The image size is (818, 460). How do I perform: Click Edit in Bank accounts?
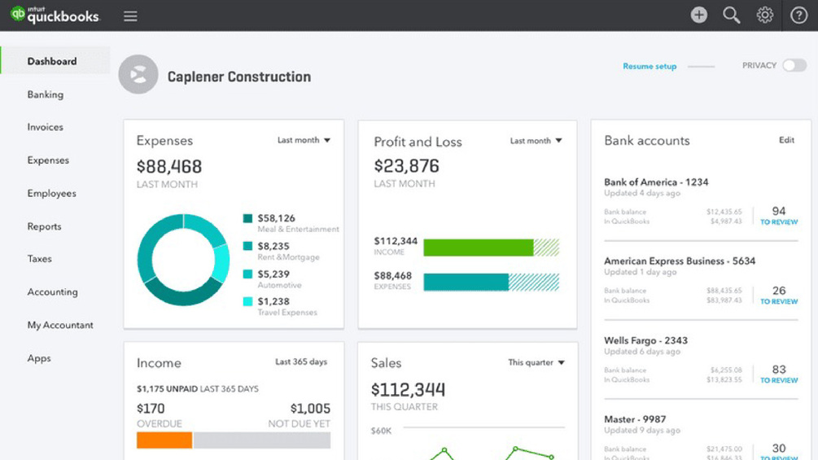pyautogui.click(x=787, y=140)
